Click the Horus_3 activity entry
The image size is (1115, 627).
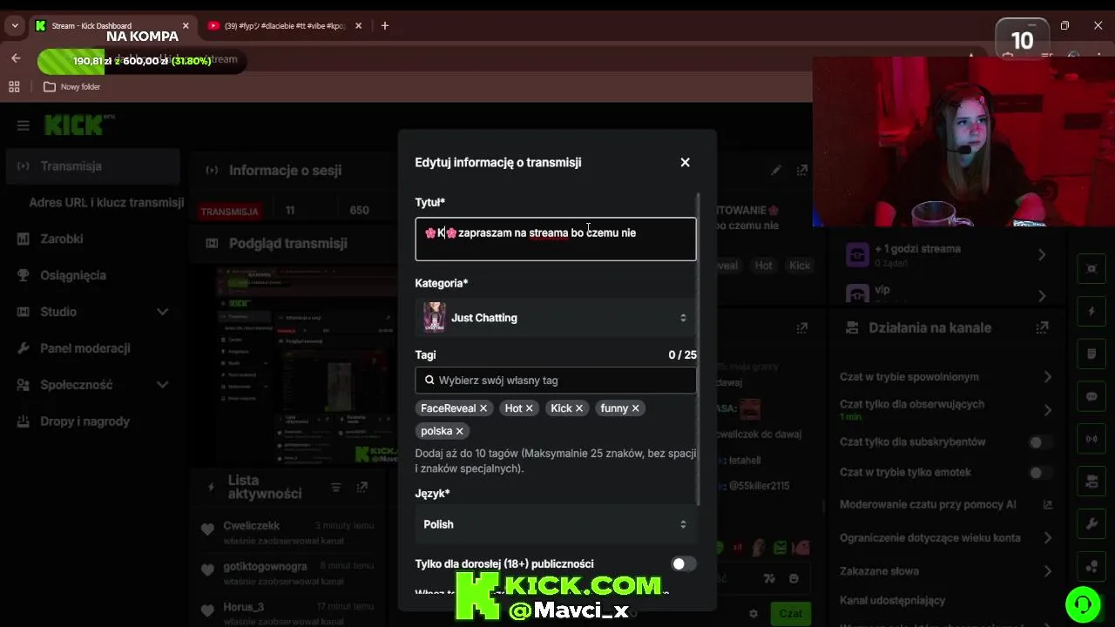pyautogui.click(x=287, y=613)
